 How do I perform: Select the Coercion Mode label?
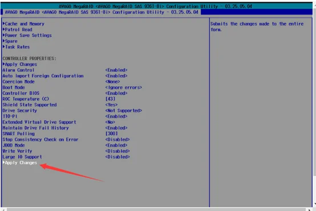point(19,82)
